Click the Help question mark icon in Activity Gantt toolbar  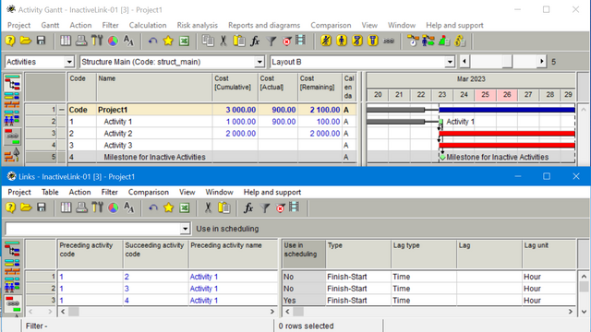click(x=10, y=41)
